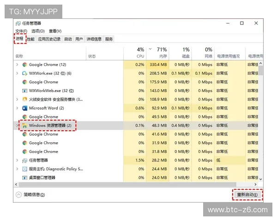Minimize the Task Manager window
The width and height of the screenshot is (277, 221).
228,23
